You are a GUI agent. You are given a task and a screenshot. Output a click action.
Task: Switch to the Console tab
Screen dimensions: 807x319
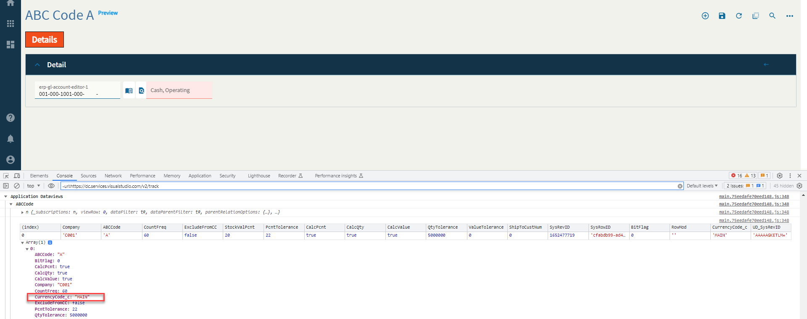(x=65, y=176)
